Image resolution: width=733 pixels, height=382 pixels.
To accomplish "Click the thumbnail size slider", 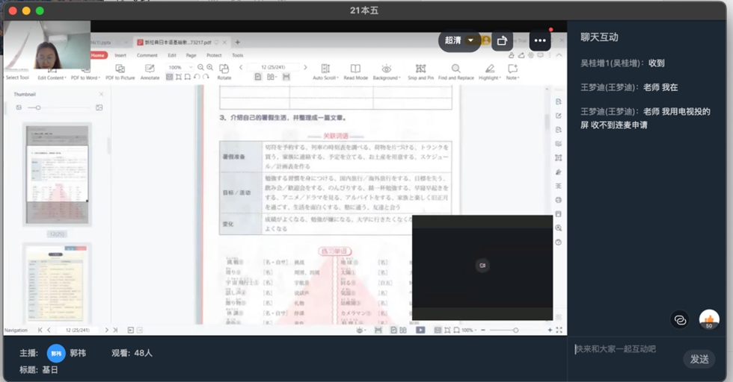I will pyautogui.click(x=38, y=107).
